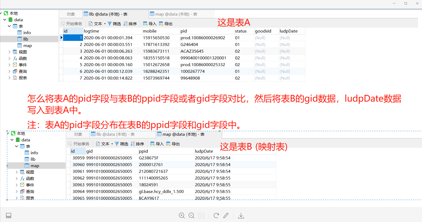Image resolution: width=422 pixels, height=222 pixels.
Task: Click 导入 import icon in 表A toolbar
Action: 145,24
